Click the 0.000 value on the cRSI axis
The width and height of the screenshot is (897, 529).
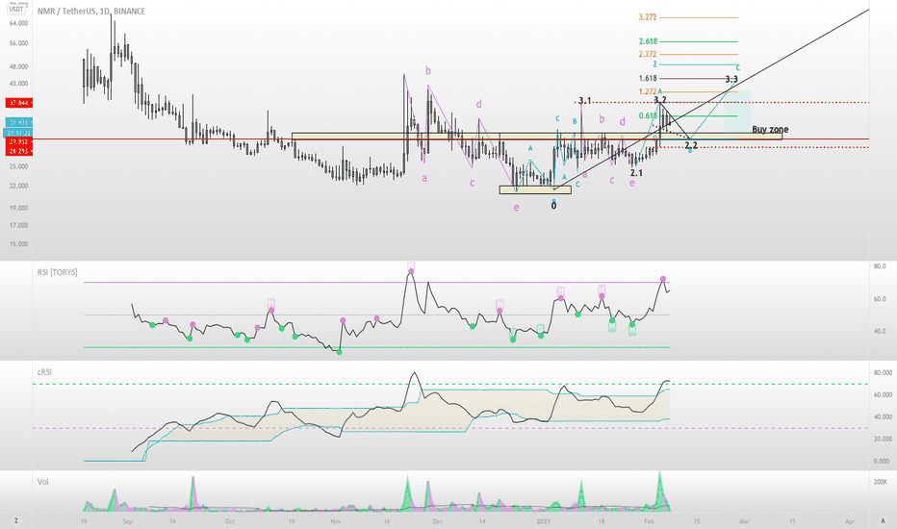click(x=882, y=461)
